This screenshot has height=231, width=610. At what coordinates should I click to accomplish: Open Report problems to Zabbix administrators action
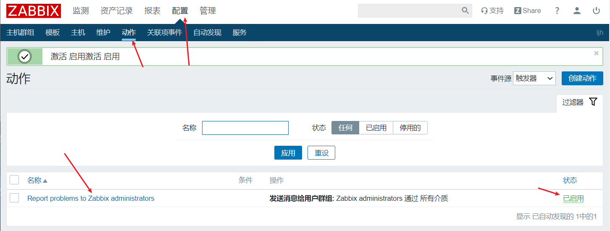pyautogui.click(x=91, y=198)
